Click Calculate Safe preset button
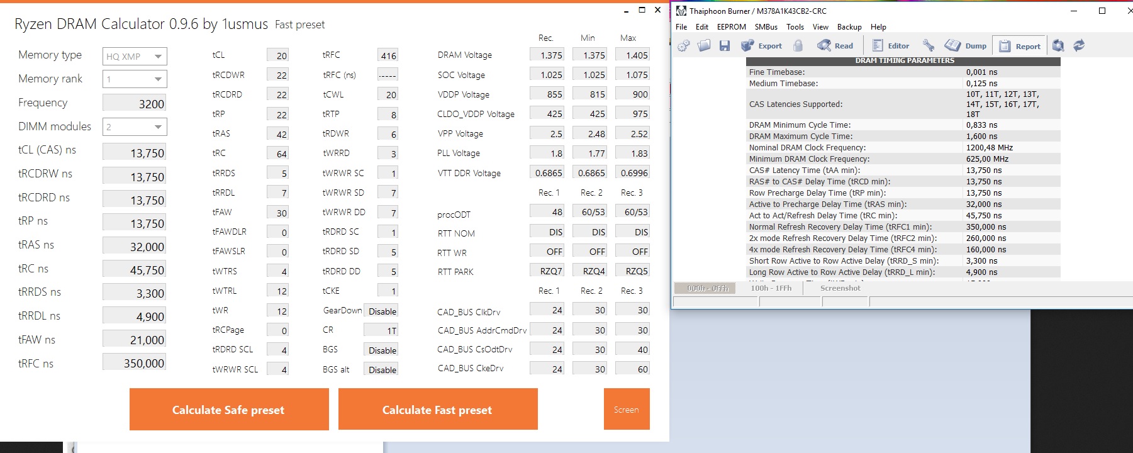The image size is (1133, 453). tap(229, 410)
